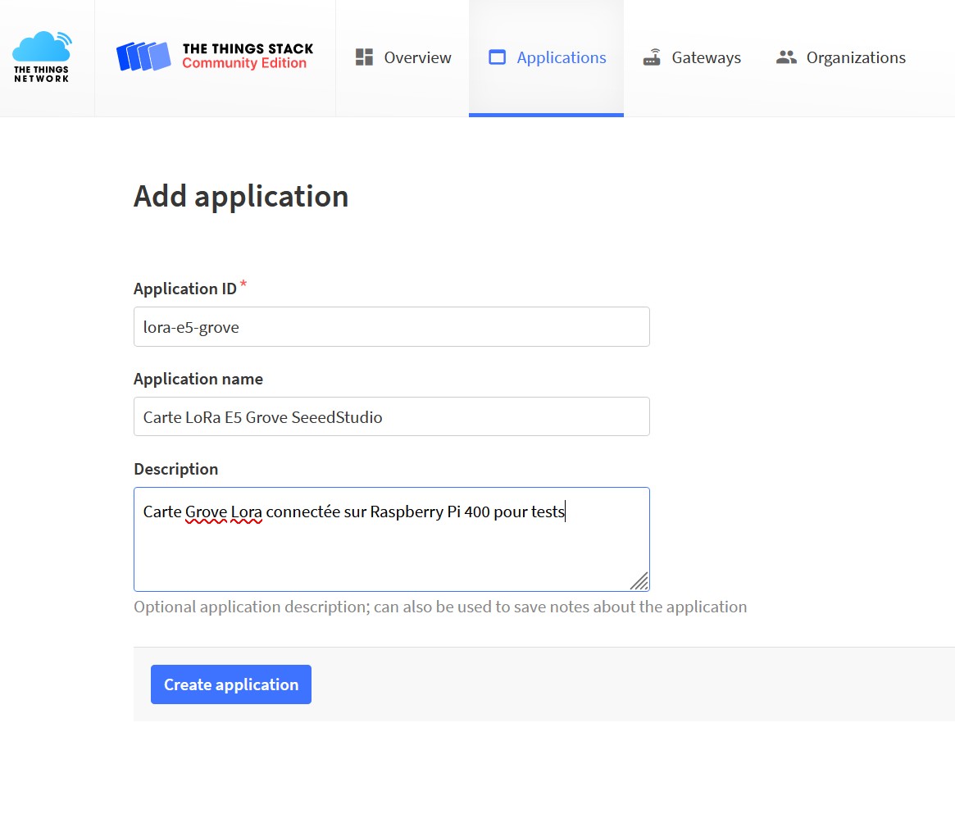Image resolution: width=955 pixels, height=823 pixels.
Task: Click the misspelled word 'Lora' in Description
Action: (x=246, y=512)
